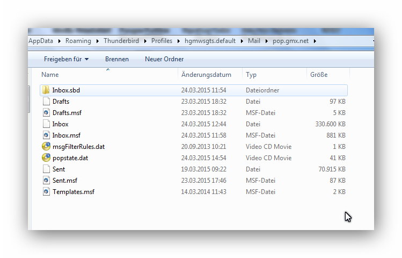Click the 330.600 KB size value
402x258 pixels.
tap(331, 124)
